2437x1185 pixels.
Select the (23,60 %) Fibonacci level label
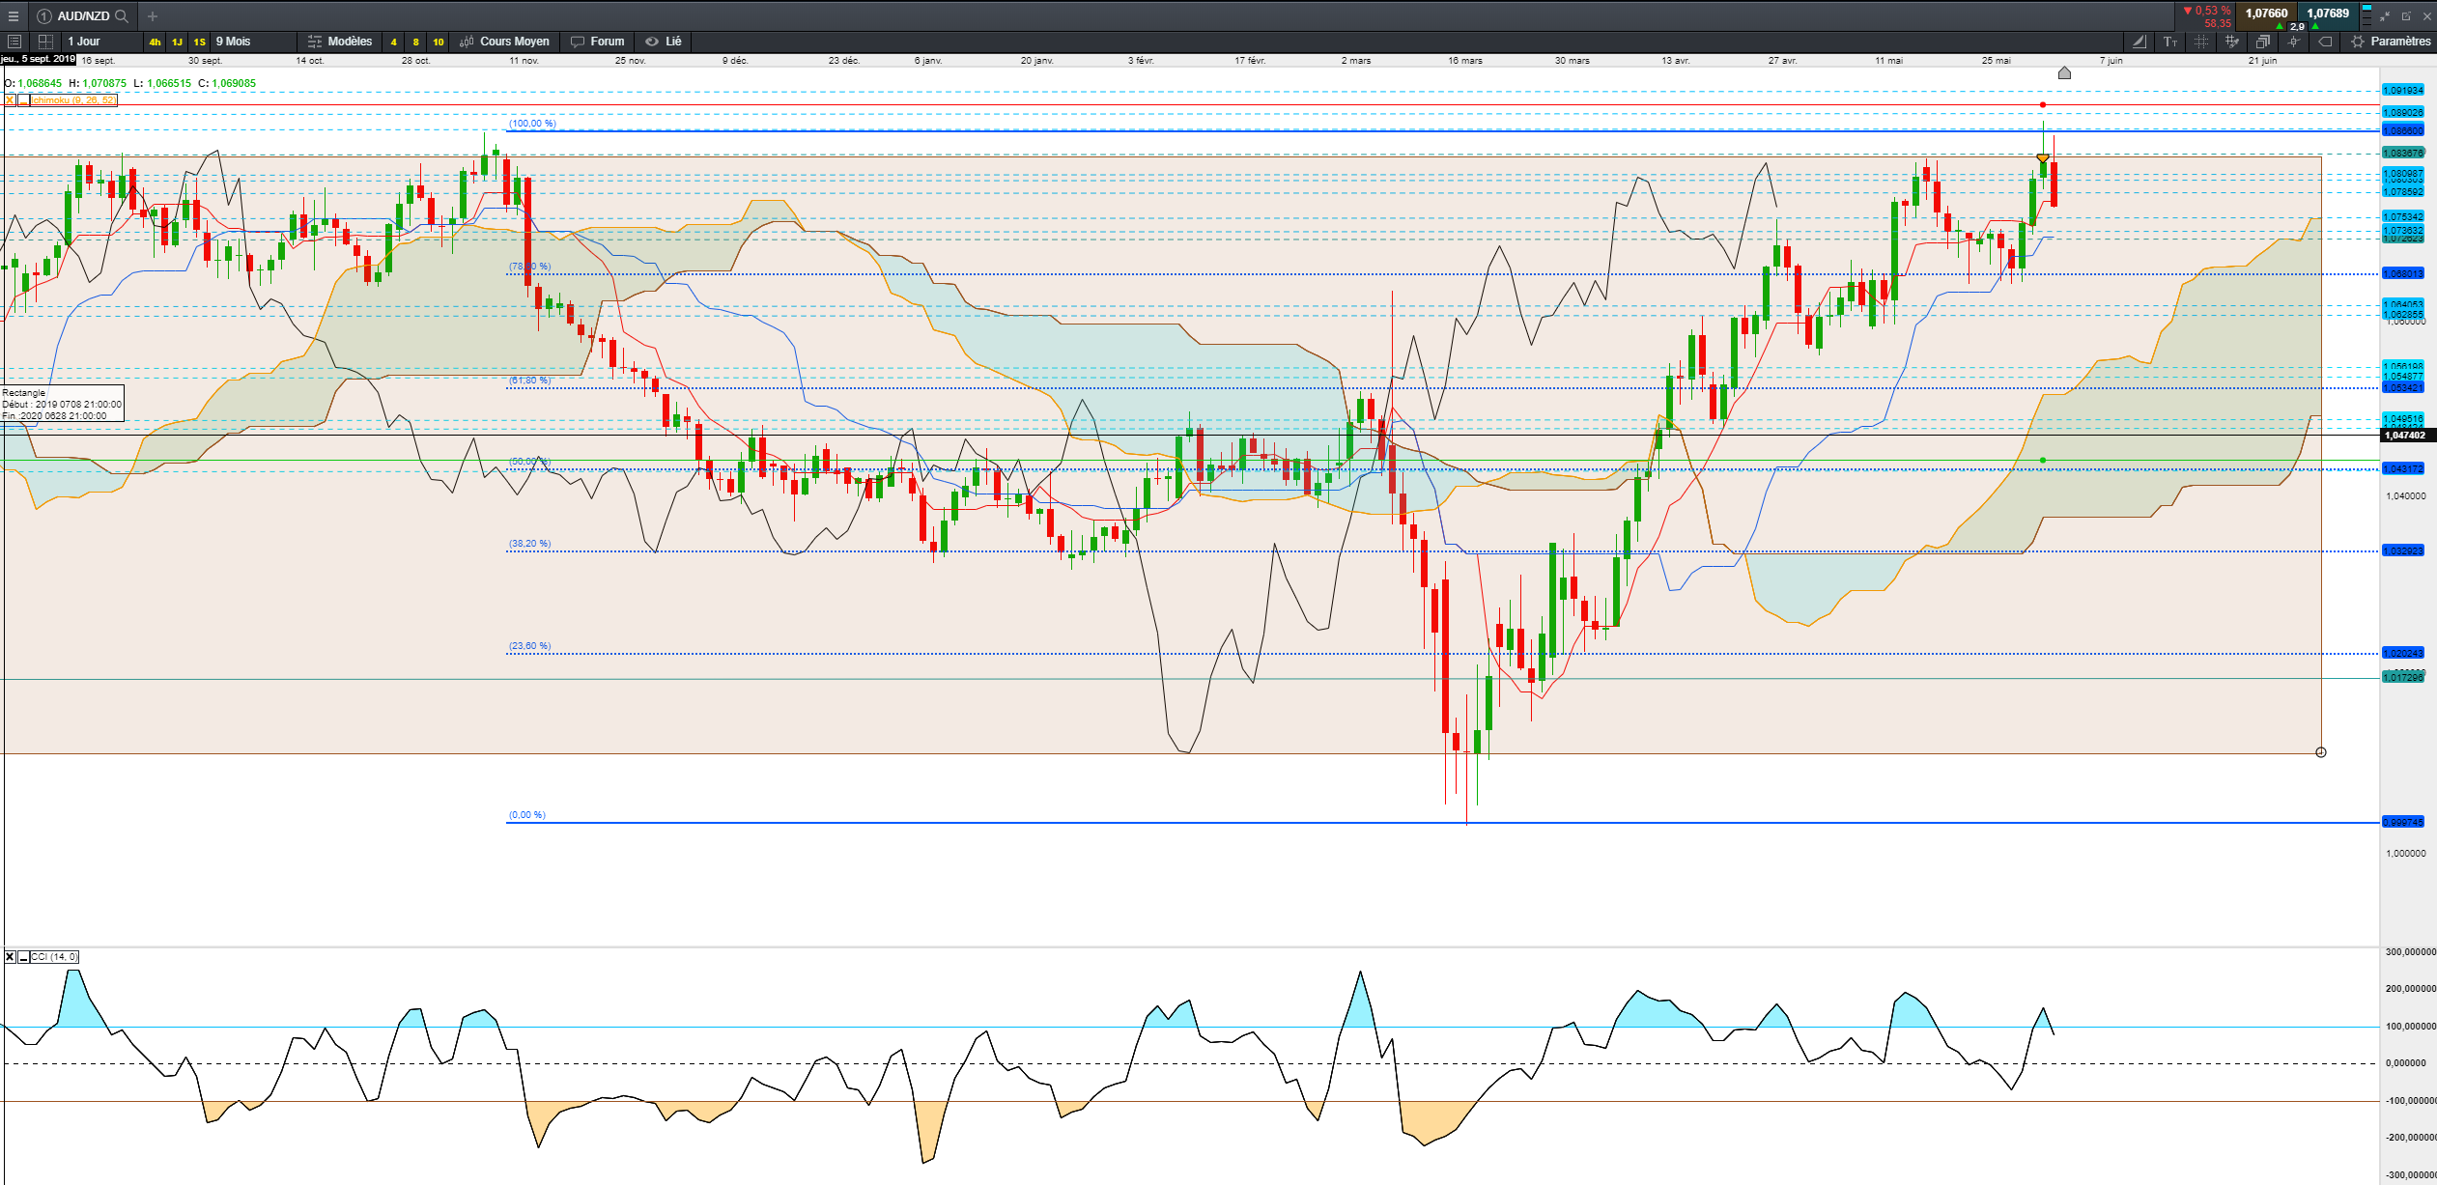click(x=529, y=646)
